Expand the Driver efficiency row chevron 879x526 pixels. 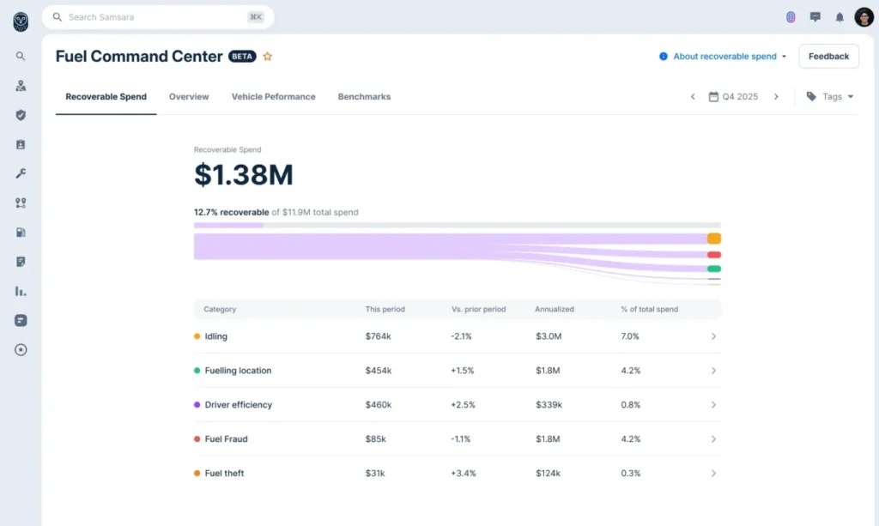click(x=713, y=404)
